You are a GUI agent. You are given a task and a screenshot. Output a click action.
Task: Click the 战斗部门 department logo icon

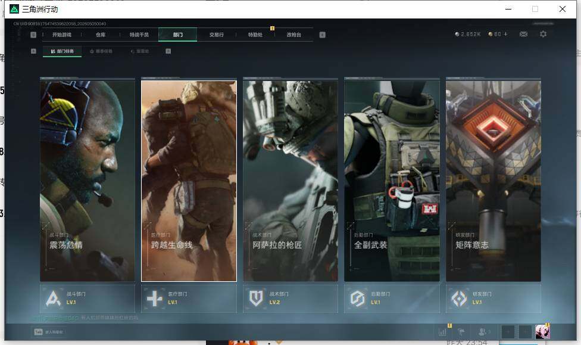click(x=54, y=299)
